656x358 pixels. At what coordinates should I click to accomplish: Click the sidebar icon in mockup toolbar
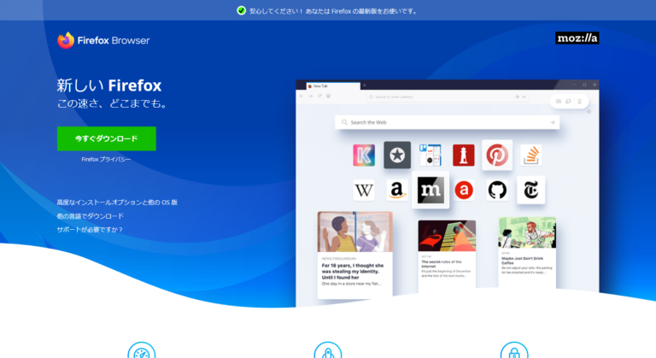tap(568, 102)
